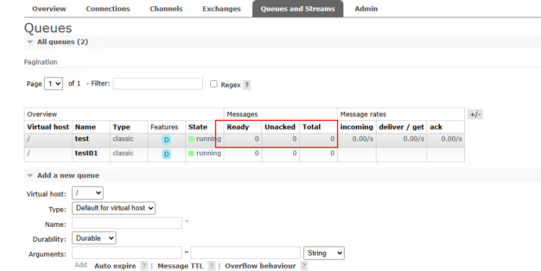
Task: Click the Arguments key input field
Action: pyautogui.click(x=127, y=253)
